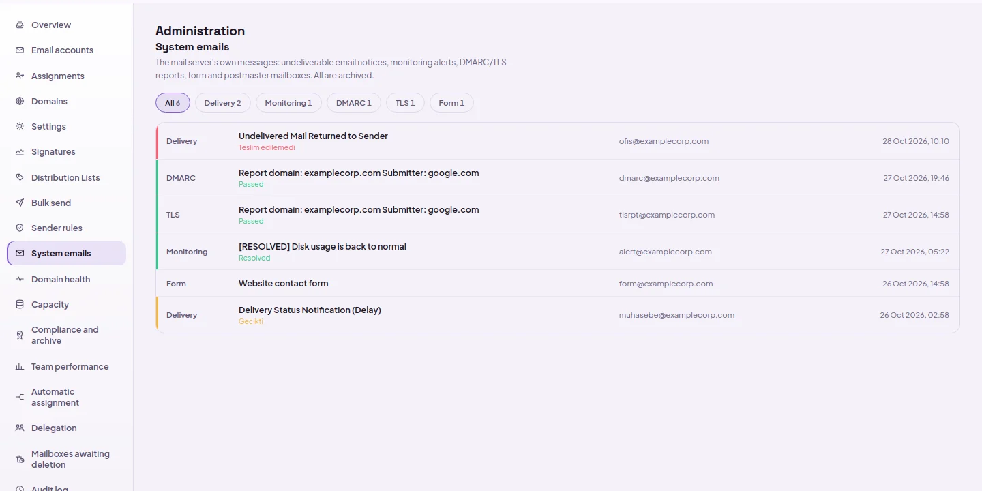
Task: Click the Domains globe icon
Action: 20,102
